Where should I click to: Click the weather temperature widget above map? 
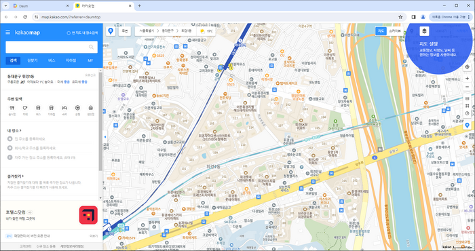point(206,31)
